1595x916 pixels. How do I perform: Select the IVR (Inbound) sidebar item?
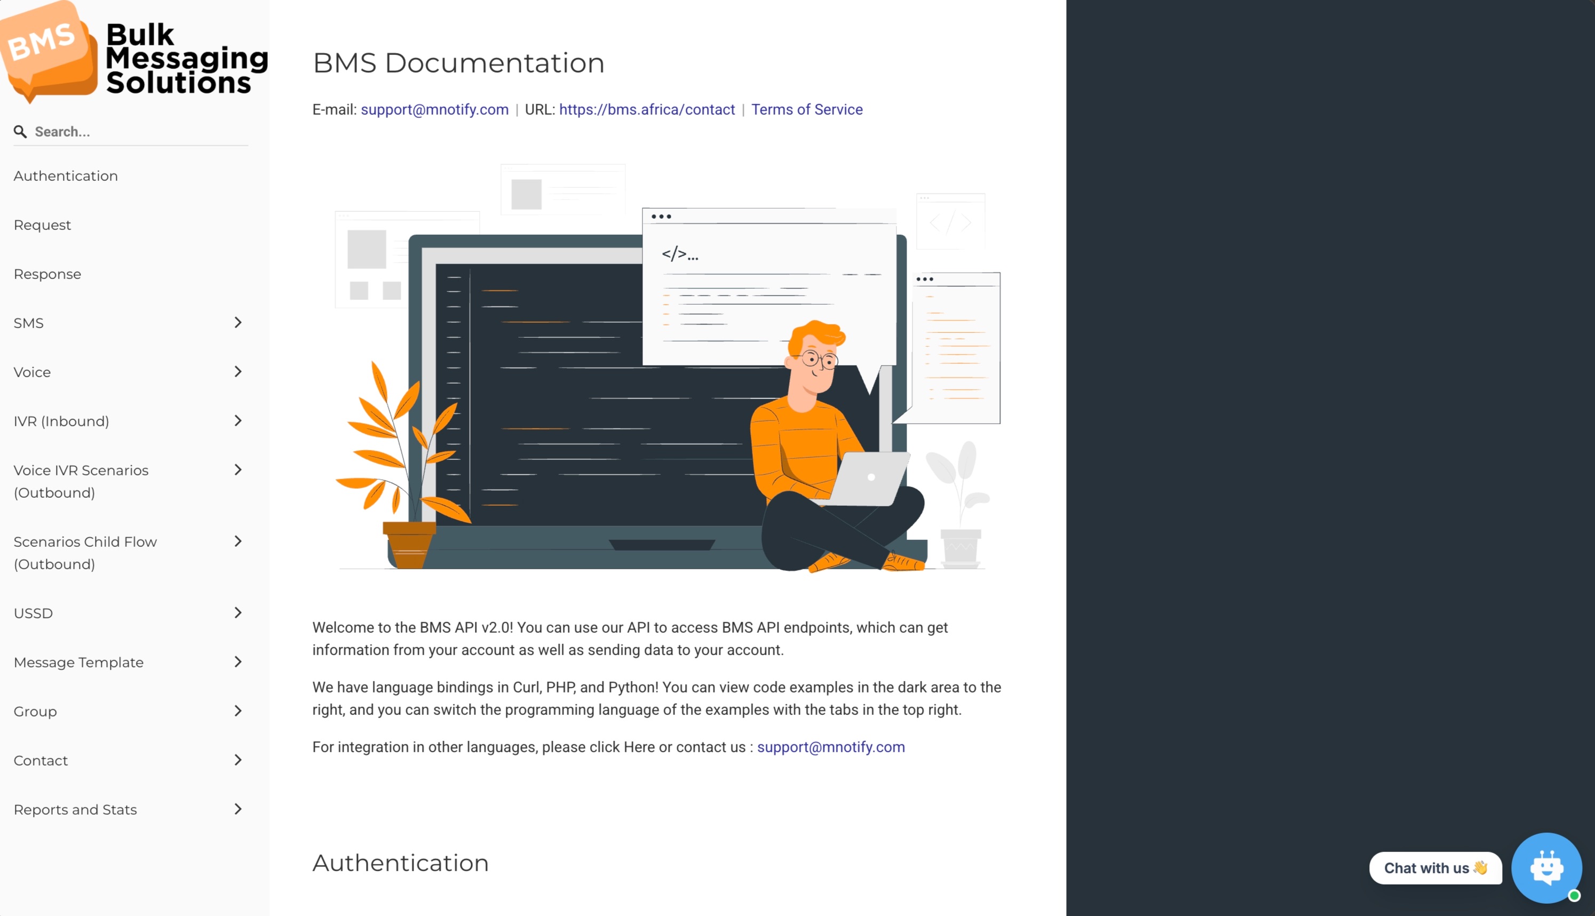[61, 421]
